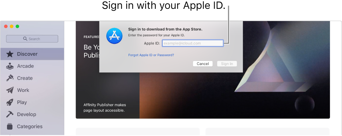
Task: Click the sidebar Search field
Action: click(x=32, y=39)
